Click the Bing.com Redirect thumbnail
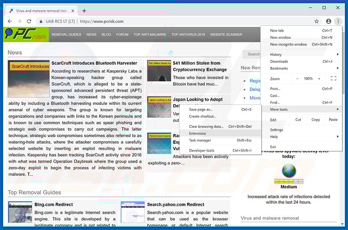 [20, 212]
